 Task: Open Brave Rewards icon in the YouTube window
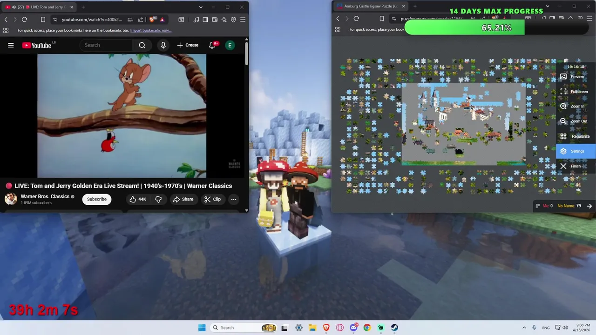point(162,20)
